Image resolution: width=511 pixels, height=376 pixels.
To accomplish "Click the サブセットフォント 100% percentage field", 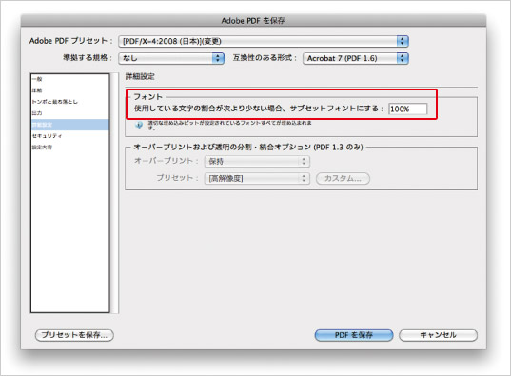I will (x=407, y=109).
